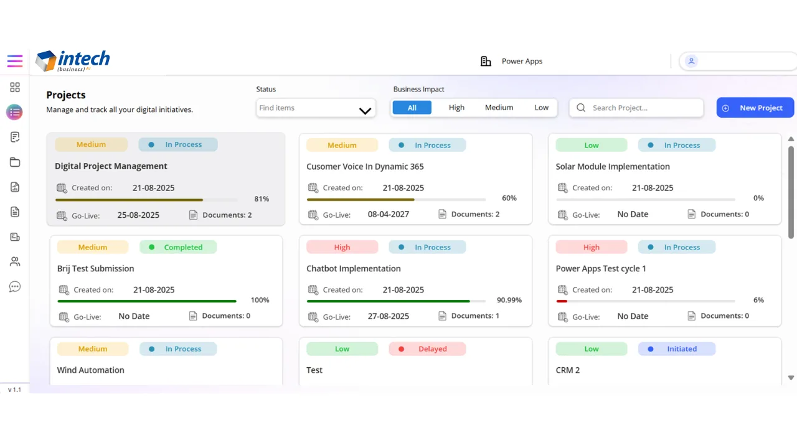Open the hamburger navigation menu
Image resolution: width=797 pixels, height=448 pixels.
pyautogui.click(x=15, y=61)
